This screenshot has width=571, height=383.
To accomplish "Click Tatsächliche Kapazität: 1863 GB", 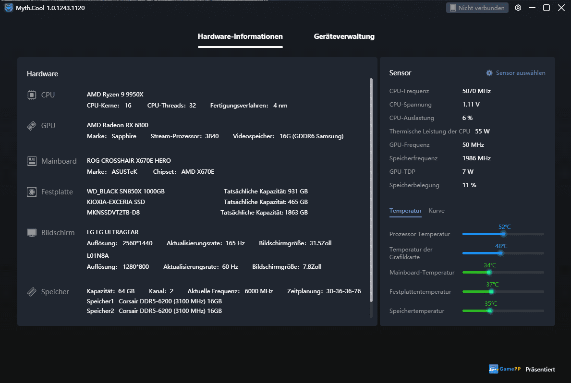I will coord(264,212).
